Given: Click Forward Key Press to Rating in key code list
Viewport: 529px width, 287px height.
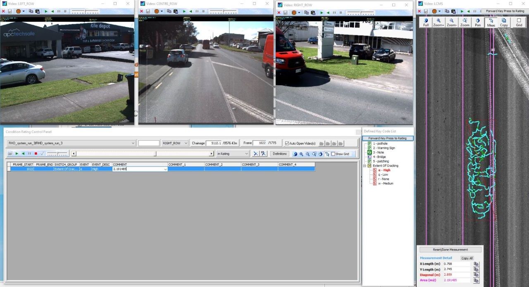Looking at the screenshot, I should (x=388, y=138).
